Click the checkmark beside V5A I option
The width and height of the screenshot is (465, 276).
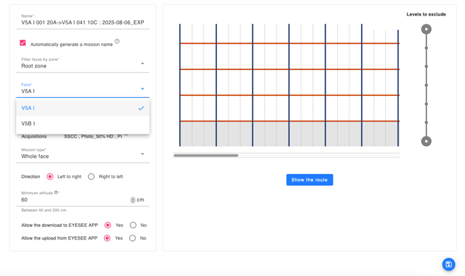pyautogui.click(x=141, y=108)
